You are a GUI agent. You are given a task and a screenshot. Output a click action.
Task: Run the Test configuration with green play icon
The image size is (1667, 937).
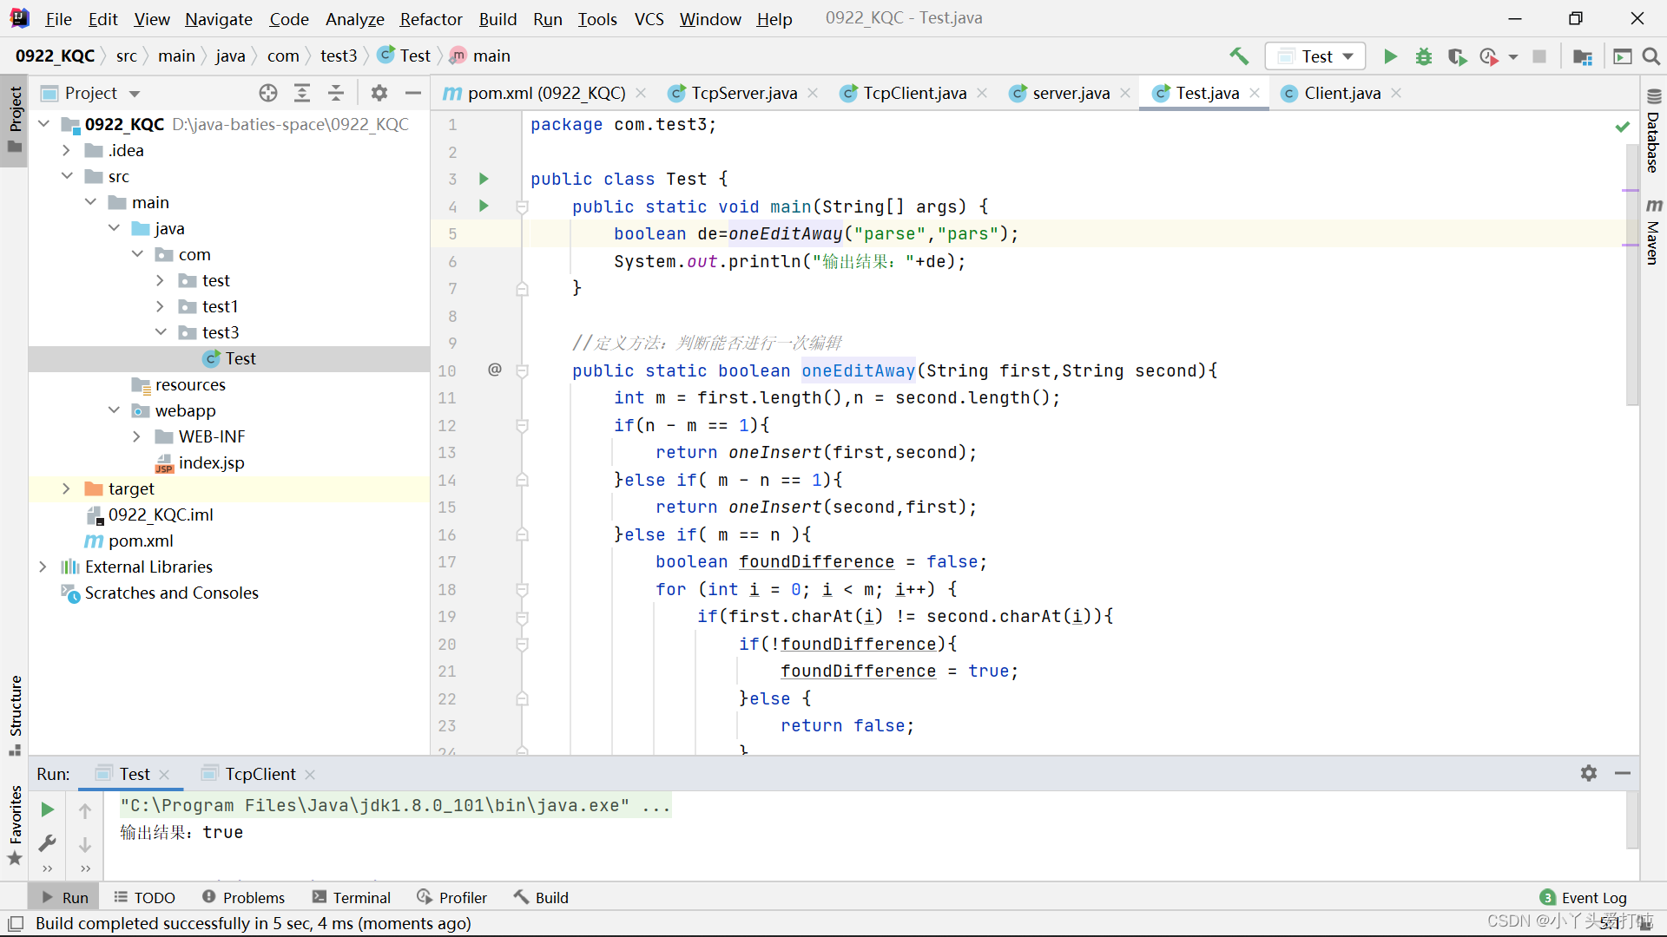[x=1390, y=56]
